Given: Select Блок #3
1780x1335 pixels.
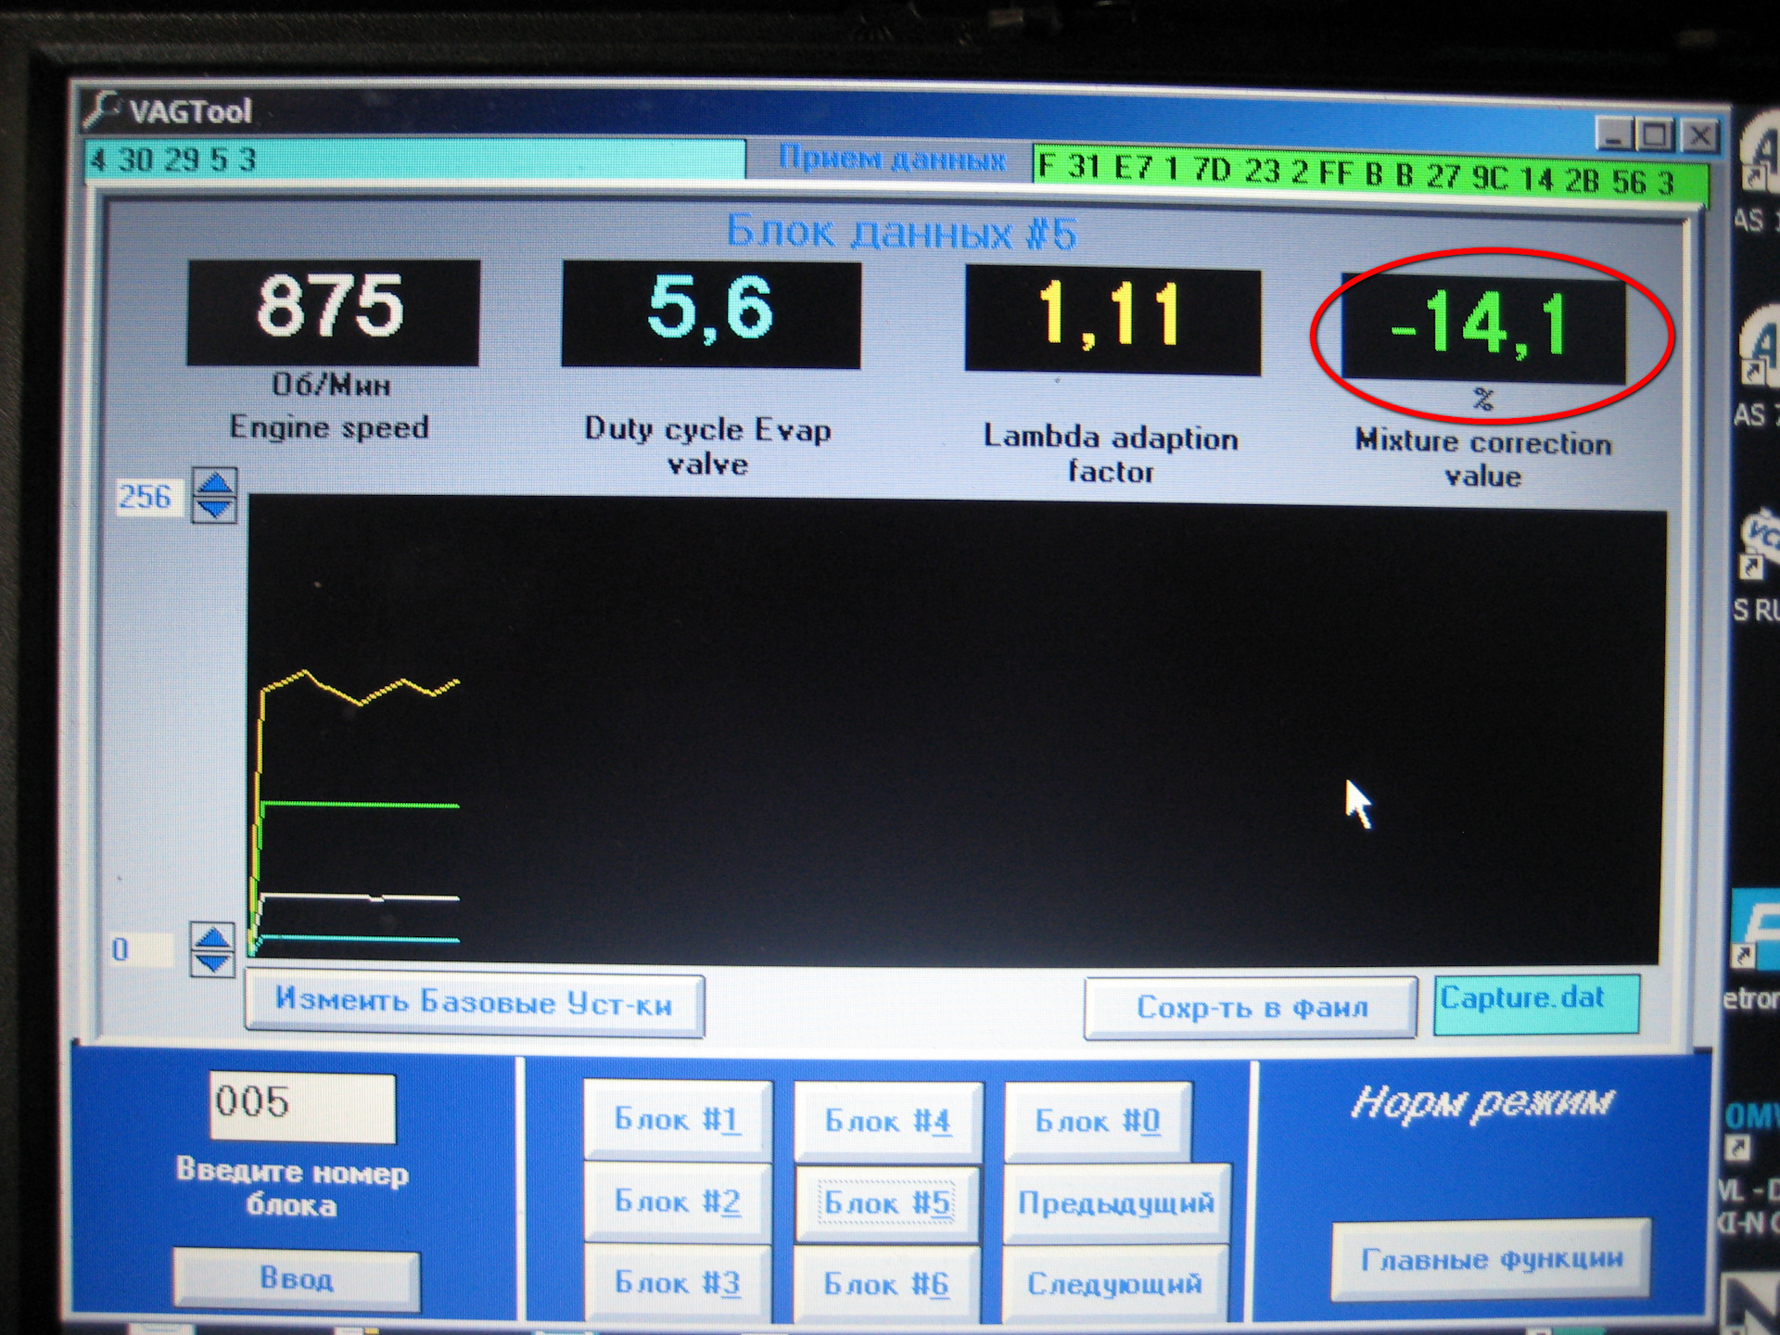Looking at the screenshot, I should point(678,1284).
